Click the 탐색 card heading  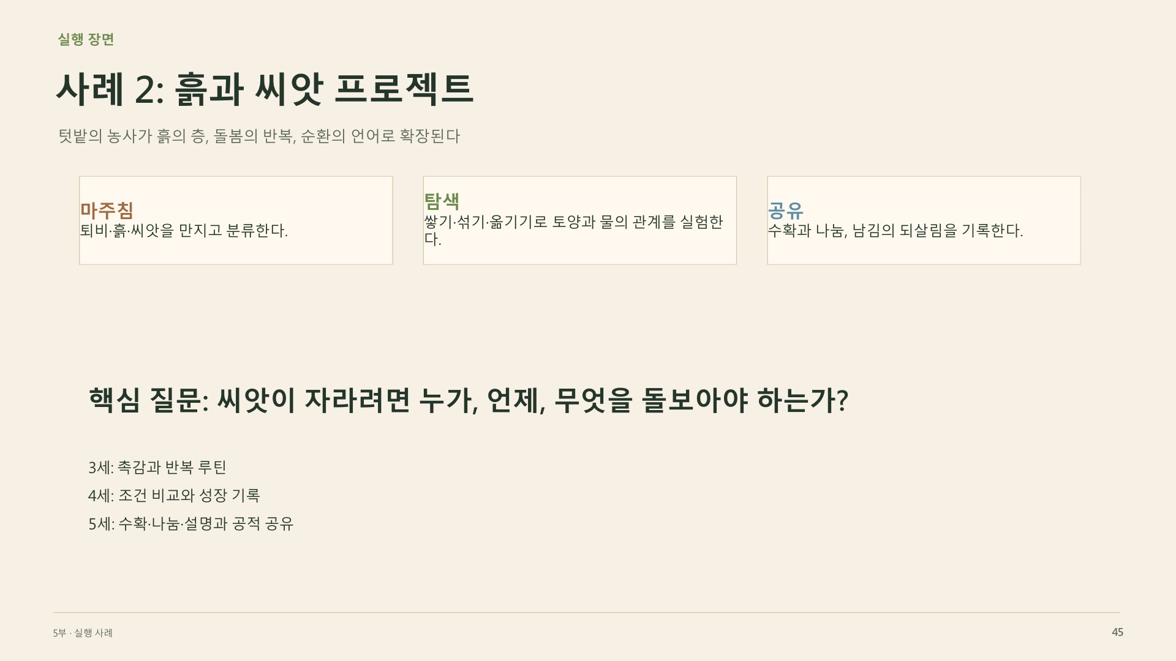pos(442,201)
